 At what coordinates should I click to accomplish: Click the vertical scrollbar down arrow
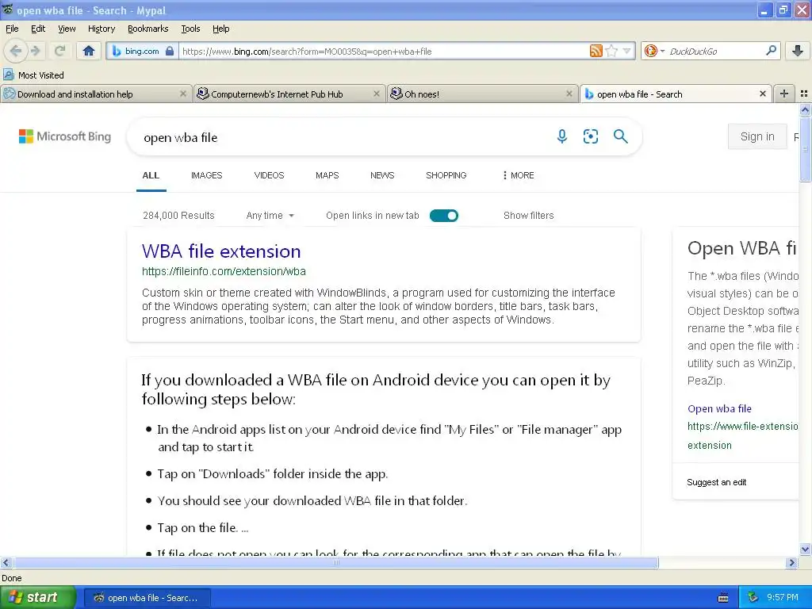[x=805, y=550]
